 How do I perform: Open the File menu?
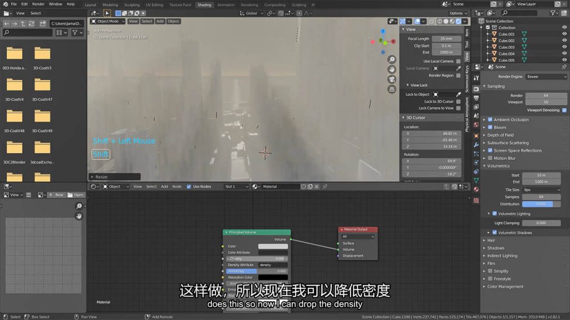(x=14, y=4)
